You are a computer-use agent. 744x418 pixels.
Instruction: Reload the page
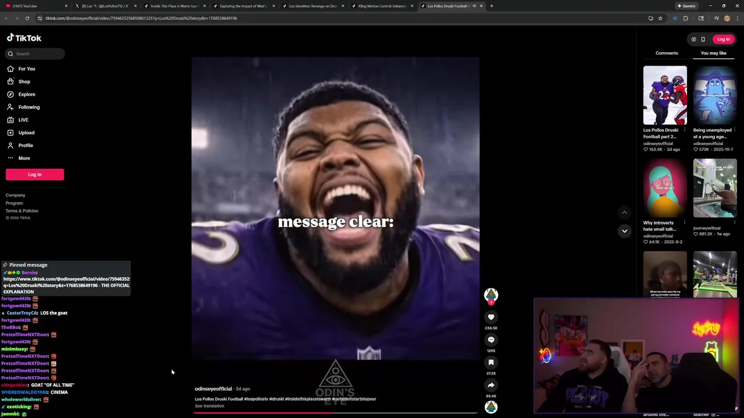click(x=27, y=18)
